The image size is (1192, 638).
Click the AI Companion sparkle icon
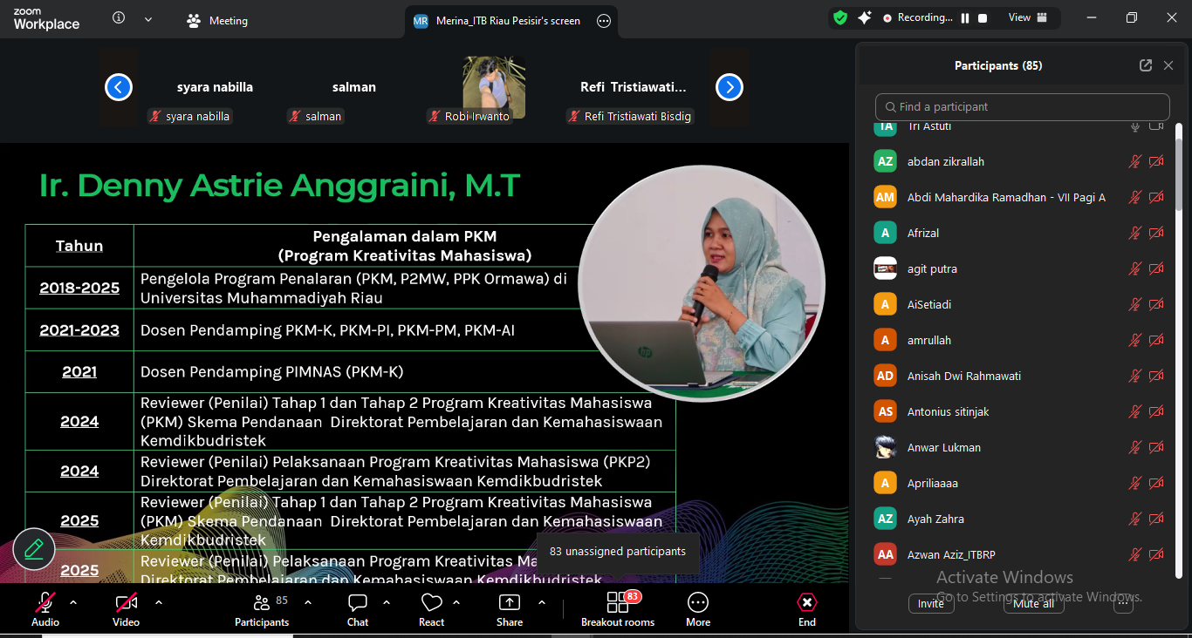point(865,17)
